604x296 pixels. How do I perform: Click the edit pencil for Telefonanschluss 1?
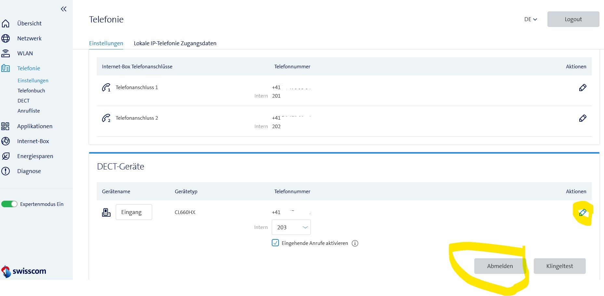[x=583, y=87]
